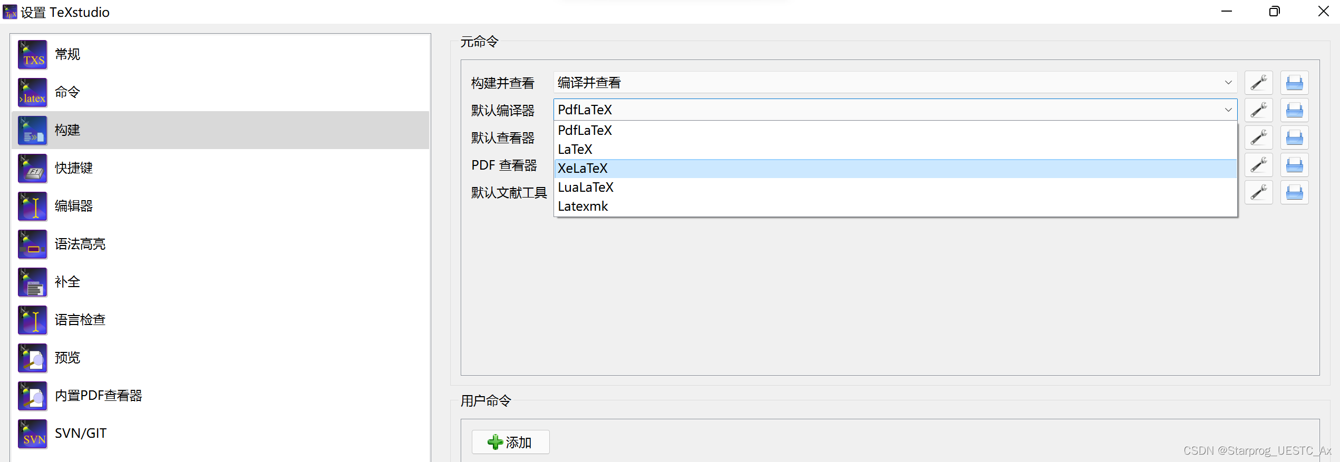Click blue reset icon for 默认编译器

tap(1295, 110)
